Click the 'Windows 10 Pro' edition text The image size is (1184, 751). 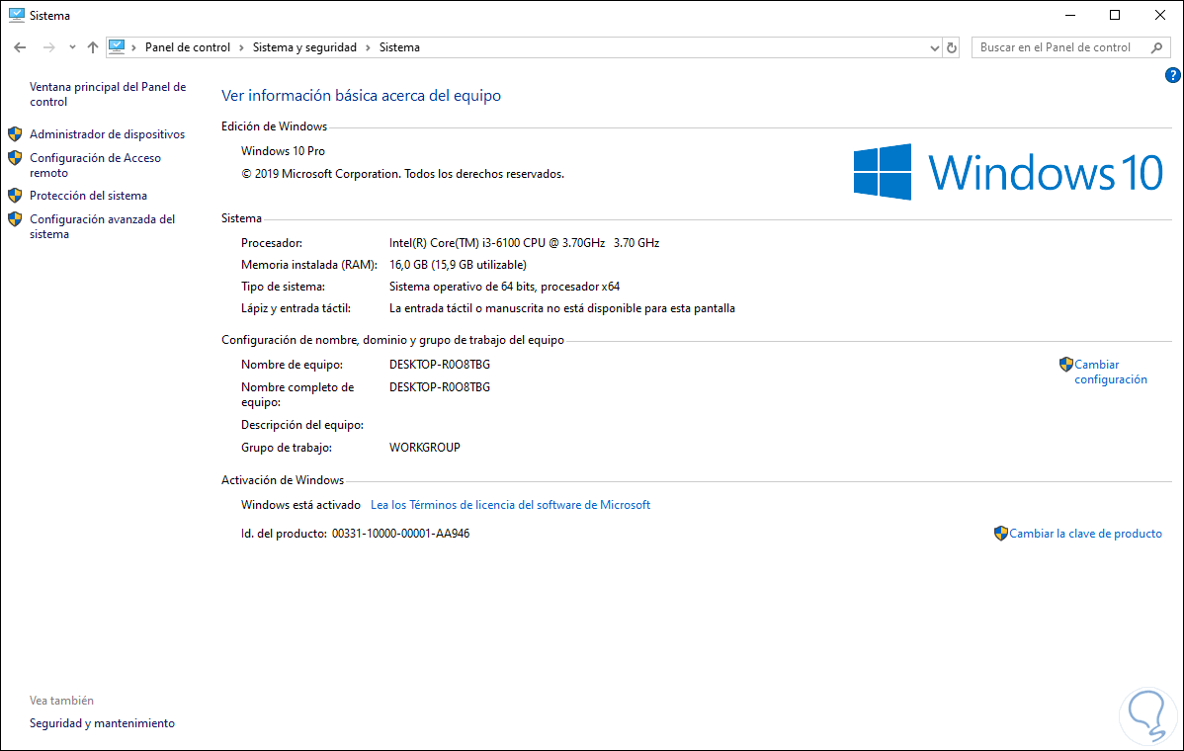(284, 151)
